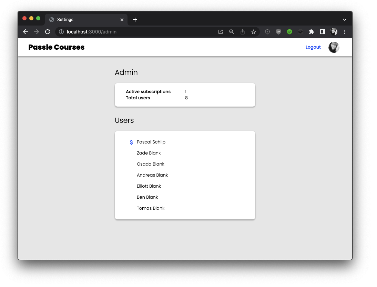This screenshot has height=287, width=377.
Task: Reload the page with refresh icon
Action: (x=48, y=32)
